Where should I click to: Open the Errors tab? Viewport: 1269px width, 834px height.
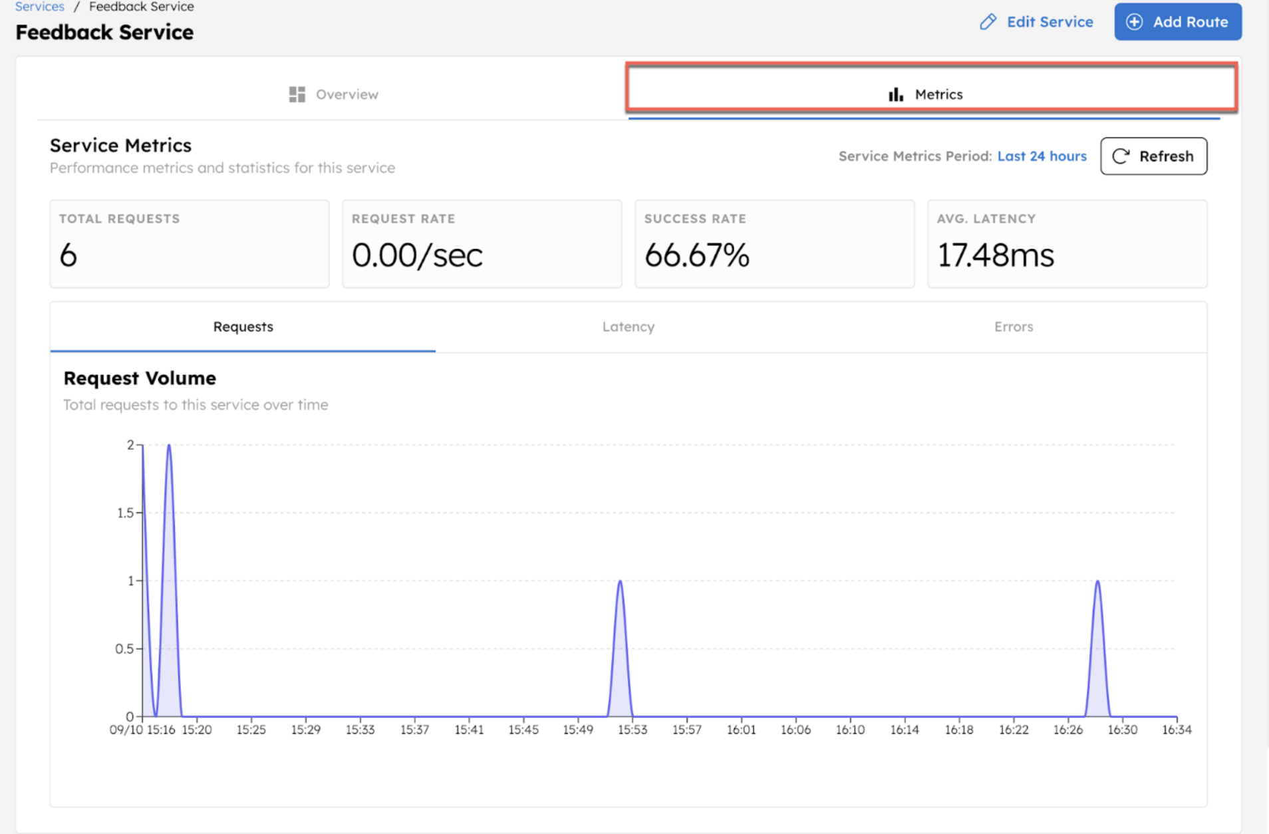point(1013,327)
